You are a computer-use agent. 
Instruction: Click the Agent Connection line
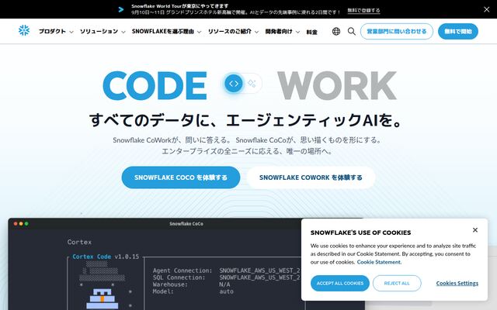click(x=226, y=270)
